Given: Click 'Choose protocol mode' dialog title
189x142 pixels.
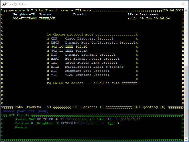Looking at the screenshot, I should coord(73,35).
